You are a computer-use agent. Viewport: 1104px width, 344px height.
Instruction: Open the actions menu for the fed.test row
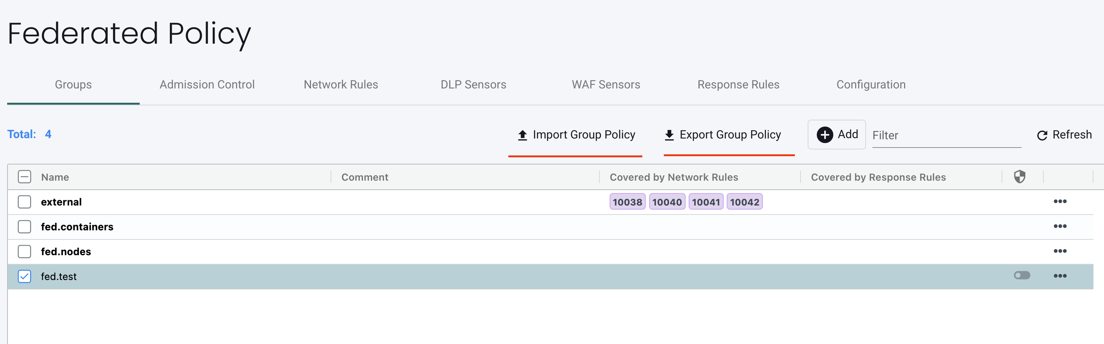click(x=1060, y=276)
